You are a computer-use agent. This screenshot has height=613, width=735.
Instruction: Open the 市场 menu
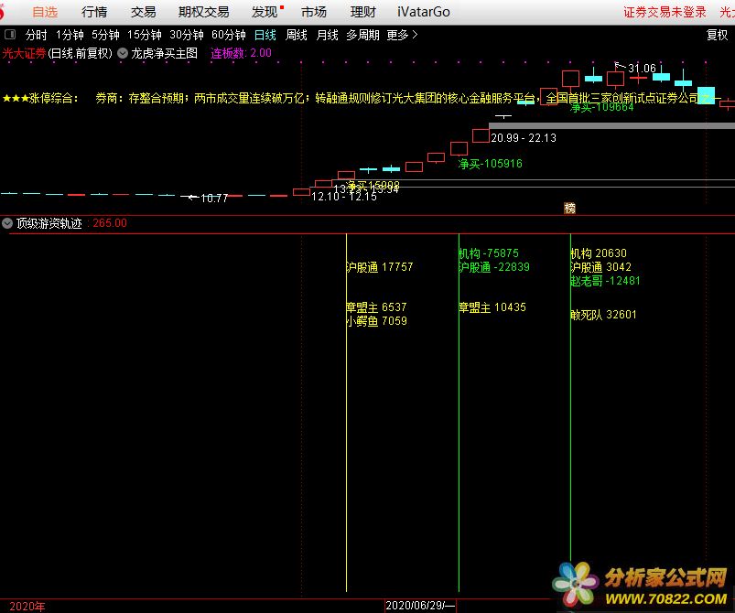point(314,12)
